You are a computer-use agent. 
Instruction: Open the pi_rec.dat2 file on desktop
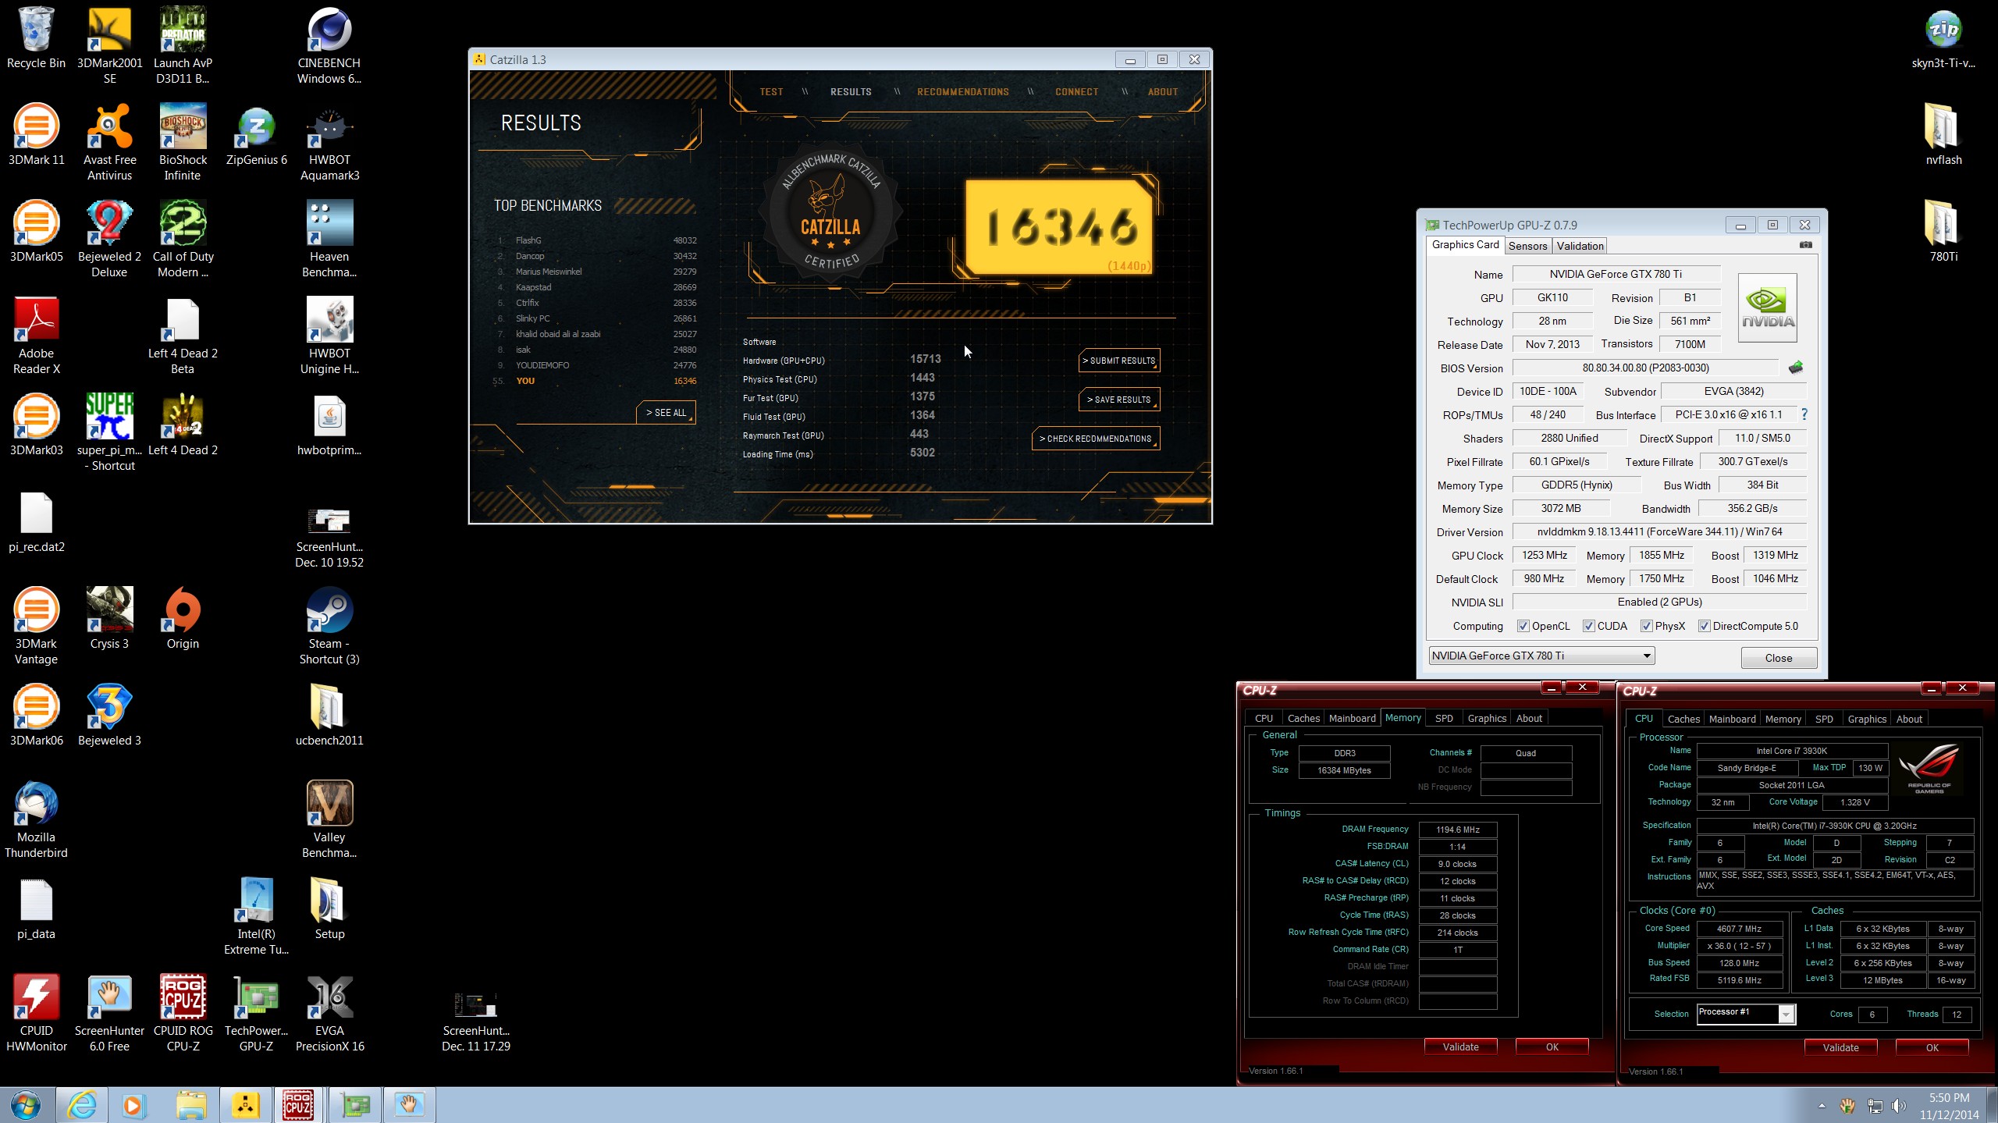(x=36, y=521)
